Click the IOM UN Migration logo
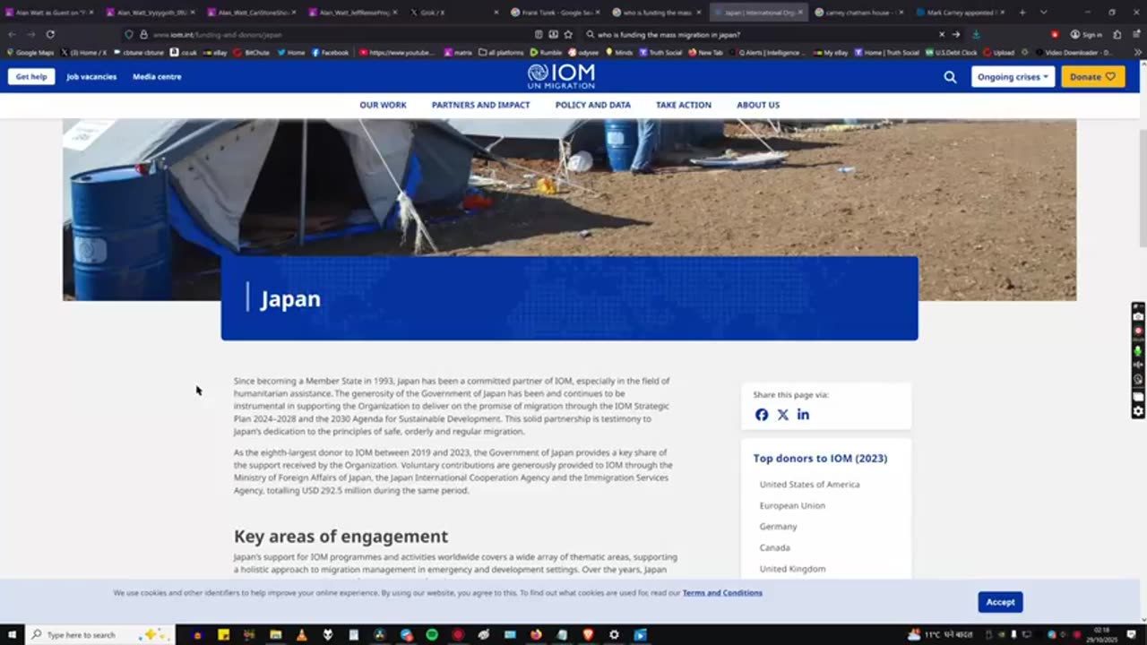 coord(561,76)
